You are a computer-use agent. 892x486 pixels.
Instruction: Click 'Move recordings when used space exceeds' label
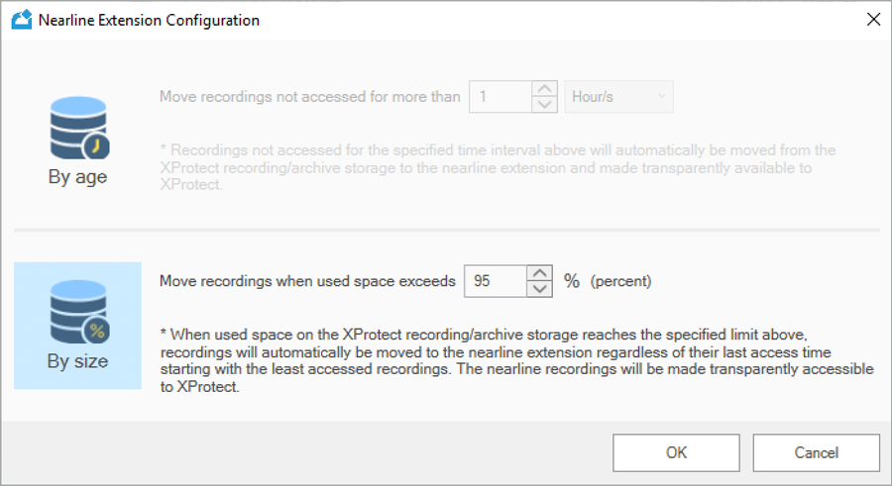[308, 281]
